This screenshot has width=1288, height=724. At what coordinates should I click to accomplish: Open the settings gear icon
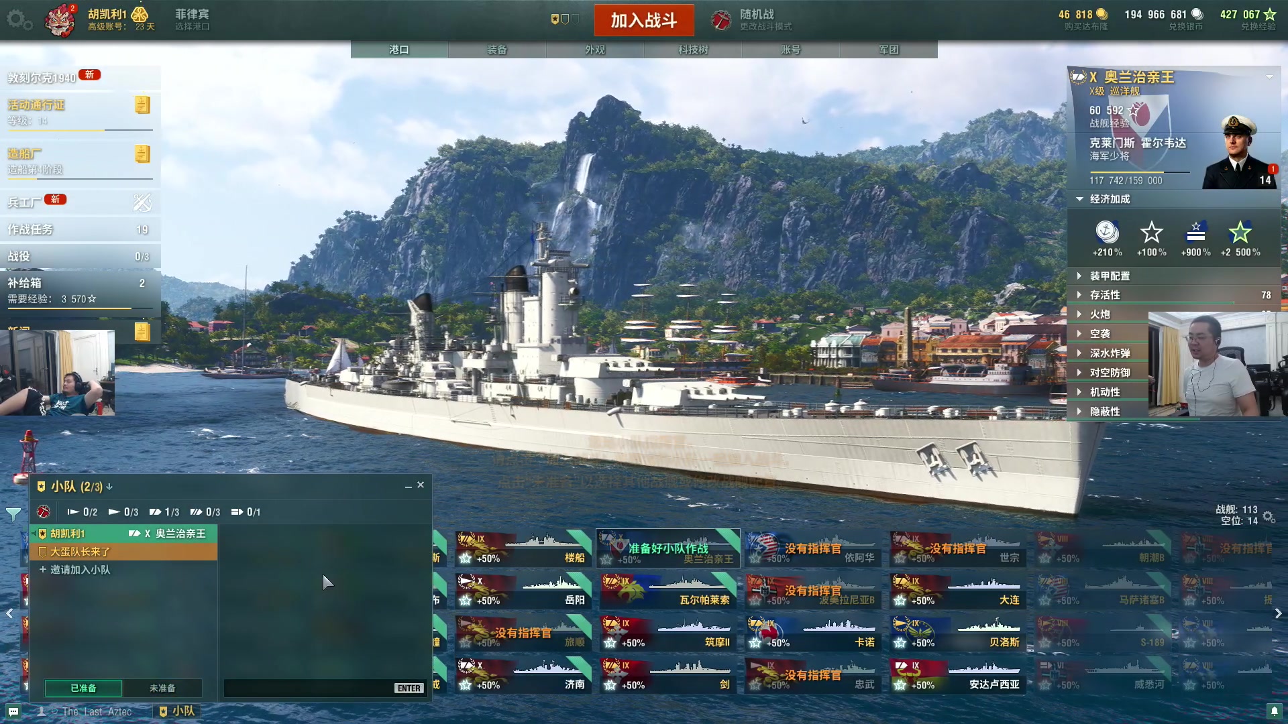(18, 19)
